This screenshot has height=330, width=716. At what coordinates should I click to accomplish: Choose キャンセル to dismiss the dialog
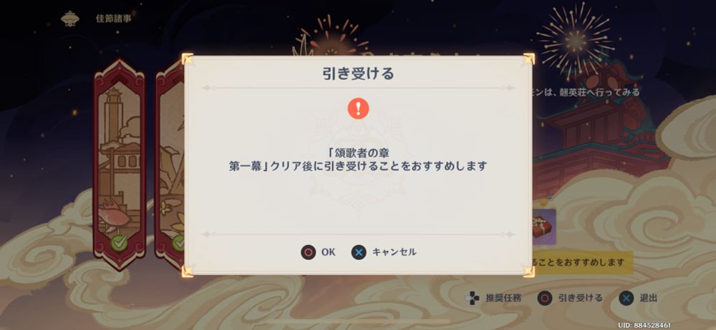click(x=394, y=252)
